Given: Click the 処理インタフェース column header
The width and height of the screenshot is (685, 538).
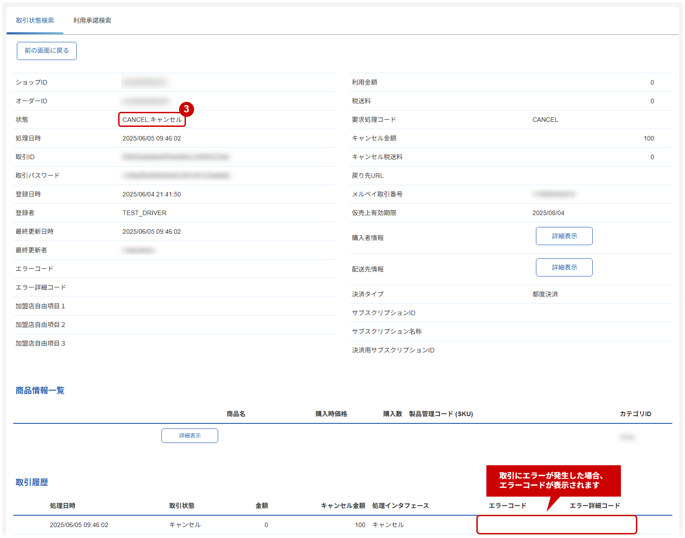Looking at the screenshot, I should pyautogui.click(x=400, y=506).
